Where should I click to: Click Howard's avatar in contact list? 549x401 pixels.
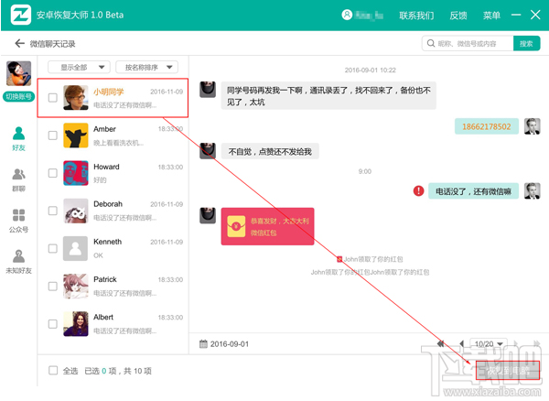tap(75, 173)
